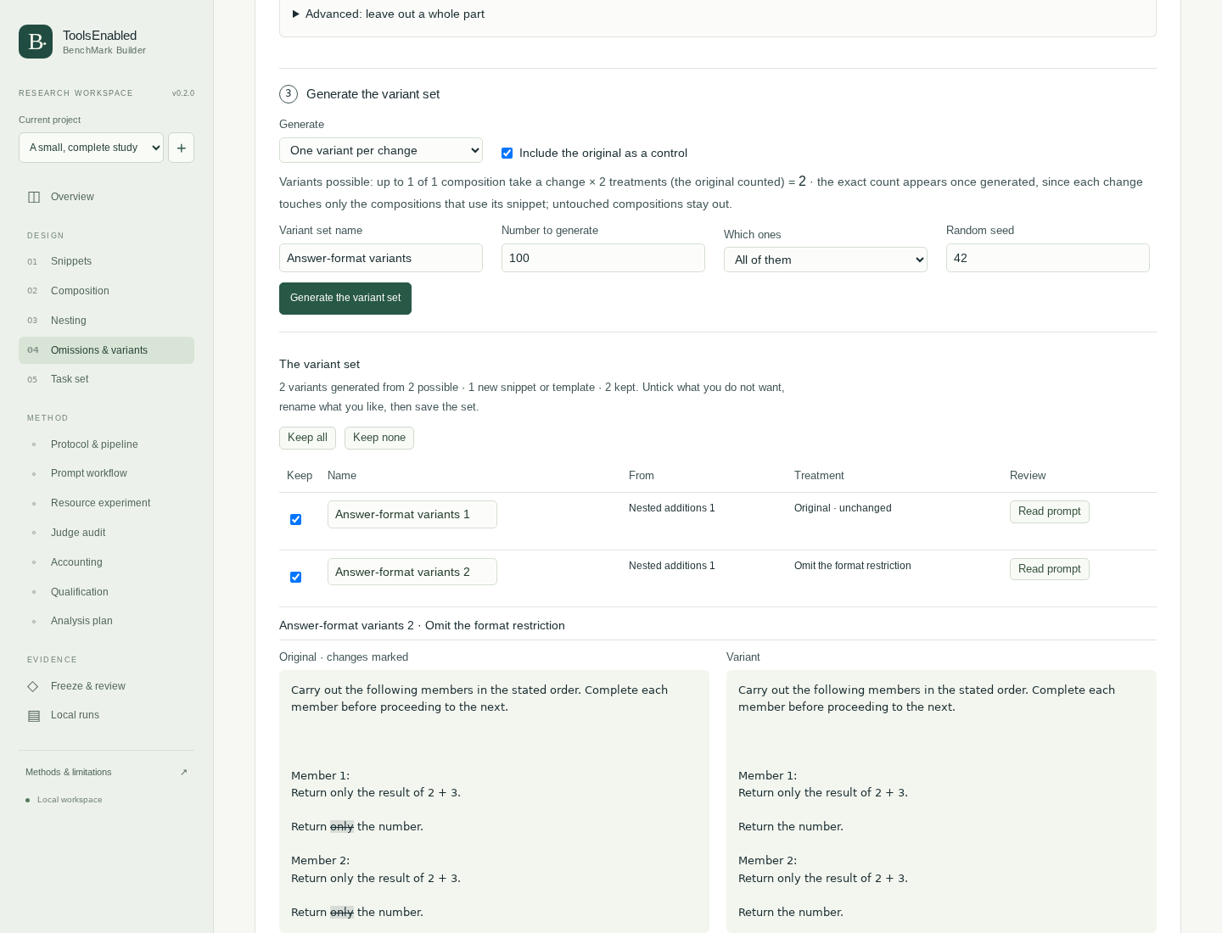
Task: Read prompt for Answer-format variants 1
Action: click(x=1049, y=511)
